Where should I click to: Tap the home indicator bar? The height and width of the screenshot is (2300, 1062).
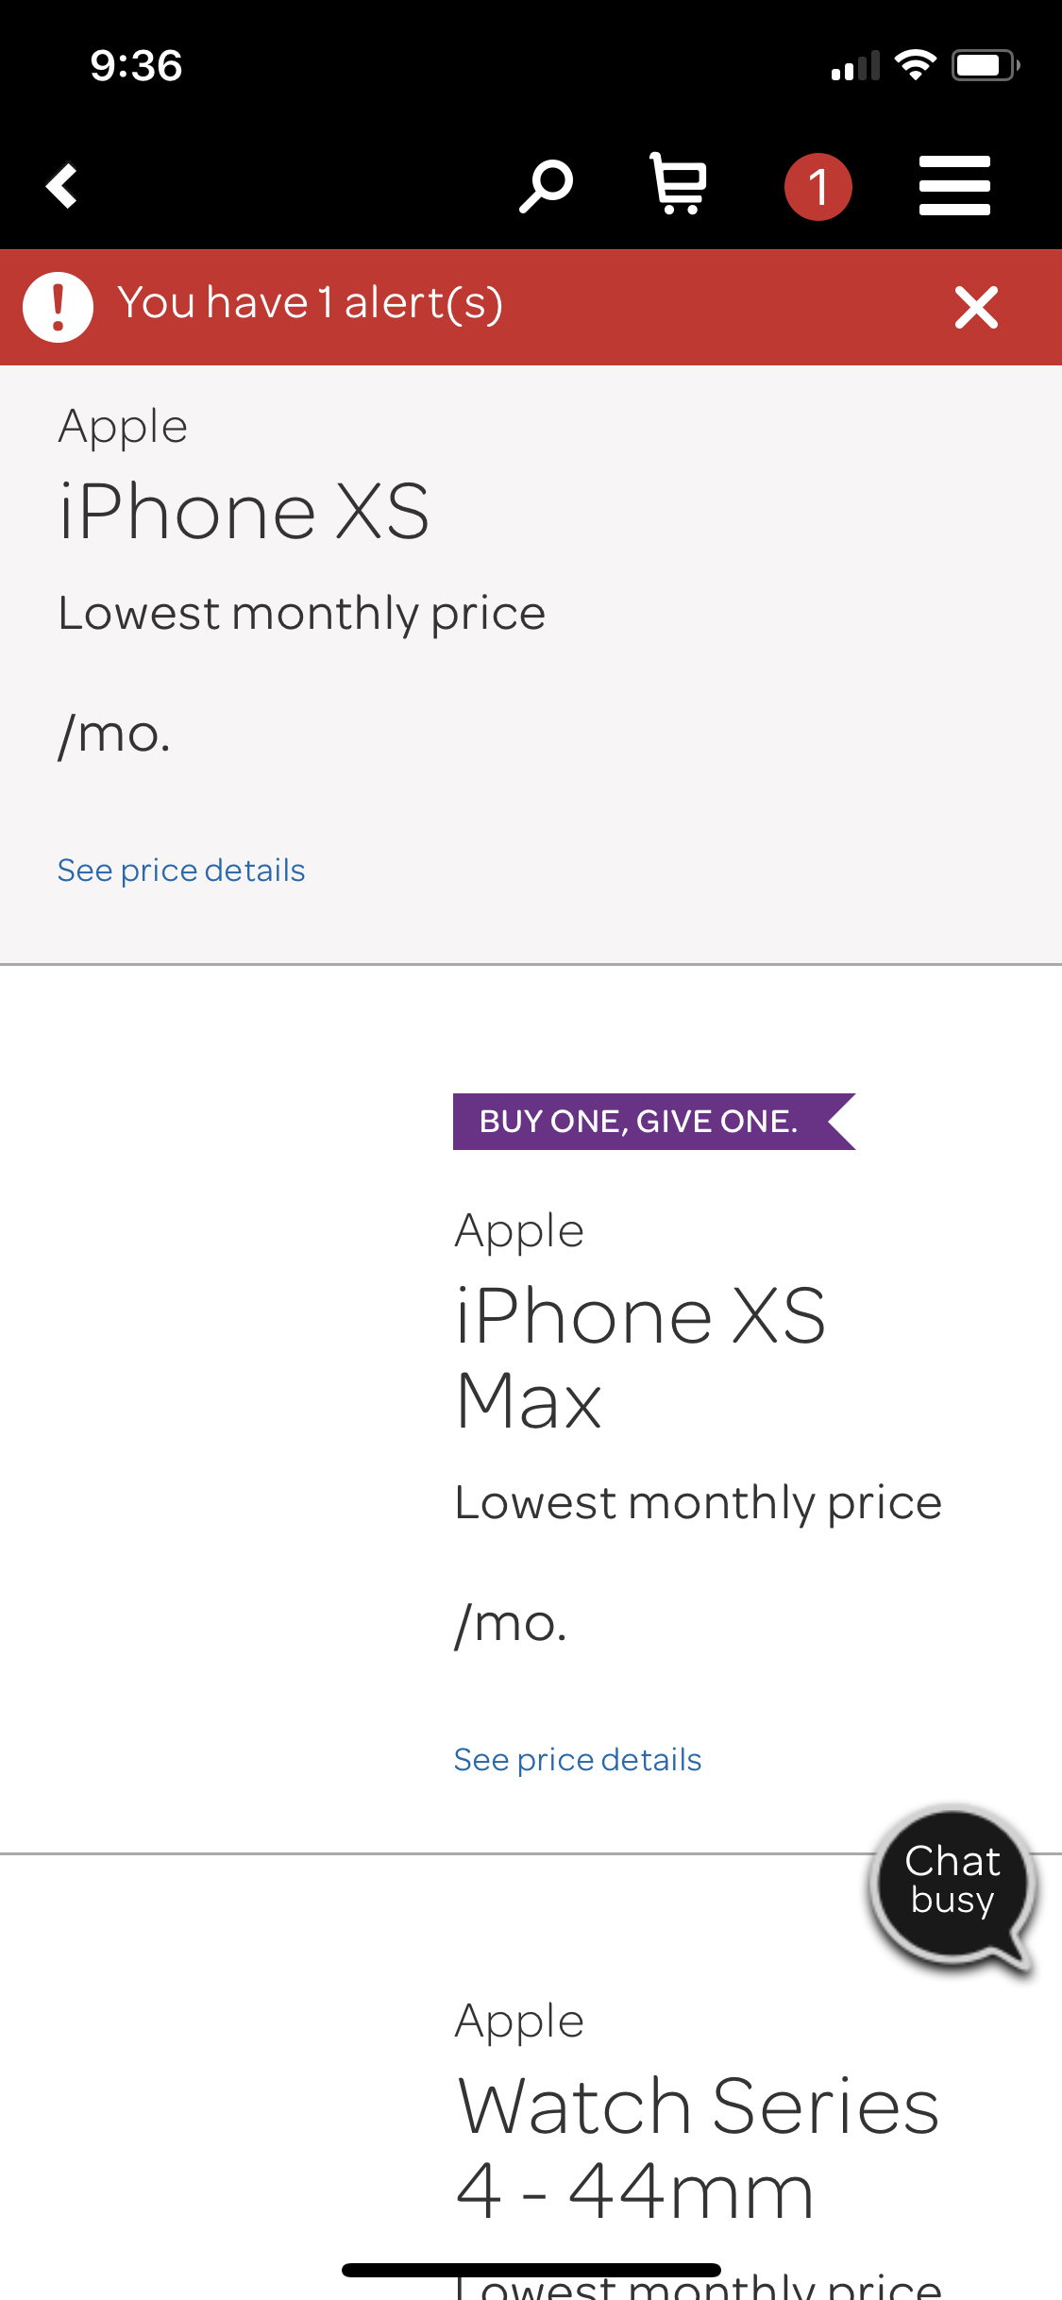click(x=531, y=2270)
